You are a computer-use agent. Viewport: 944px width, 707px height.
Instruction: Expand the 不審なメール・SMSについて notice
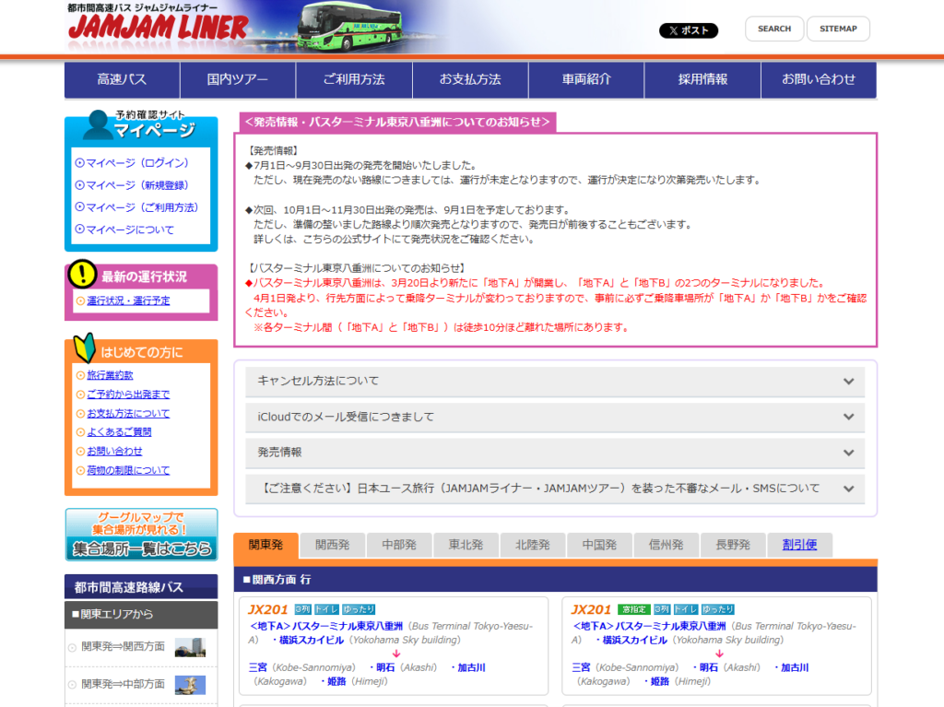555,489
